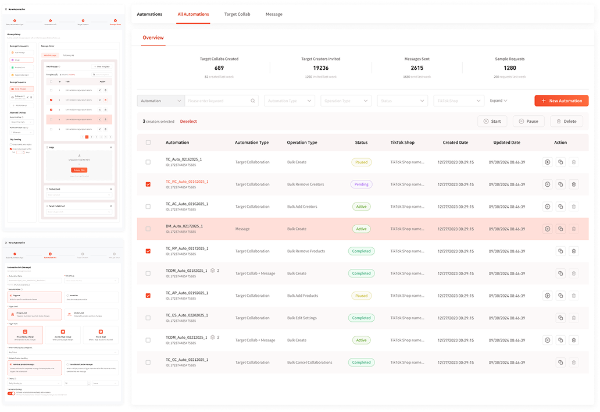Click the stack icon beside TCDM_Auto_02182025_1
This screenshot has width=600, height=412.
(213, 271)
